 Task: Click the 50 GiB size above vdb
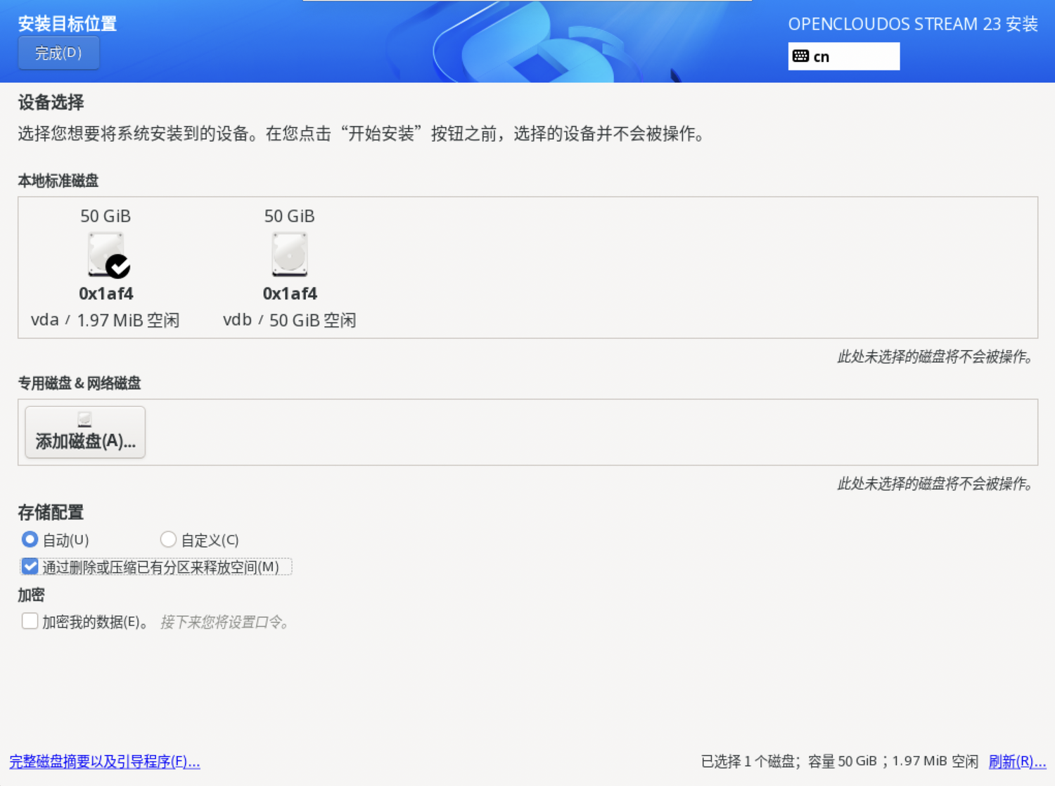[x=290, y=216]
